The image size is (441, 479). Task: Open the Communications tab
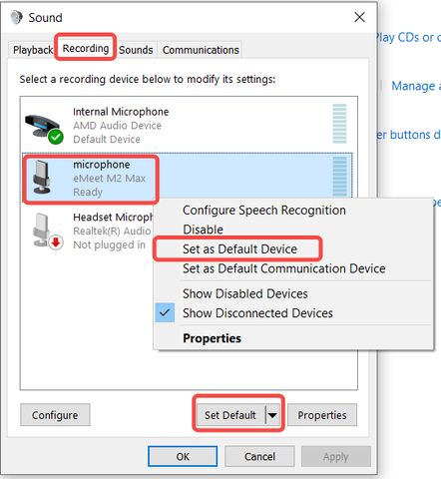pos(201,50)
